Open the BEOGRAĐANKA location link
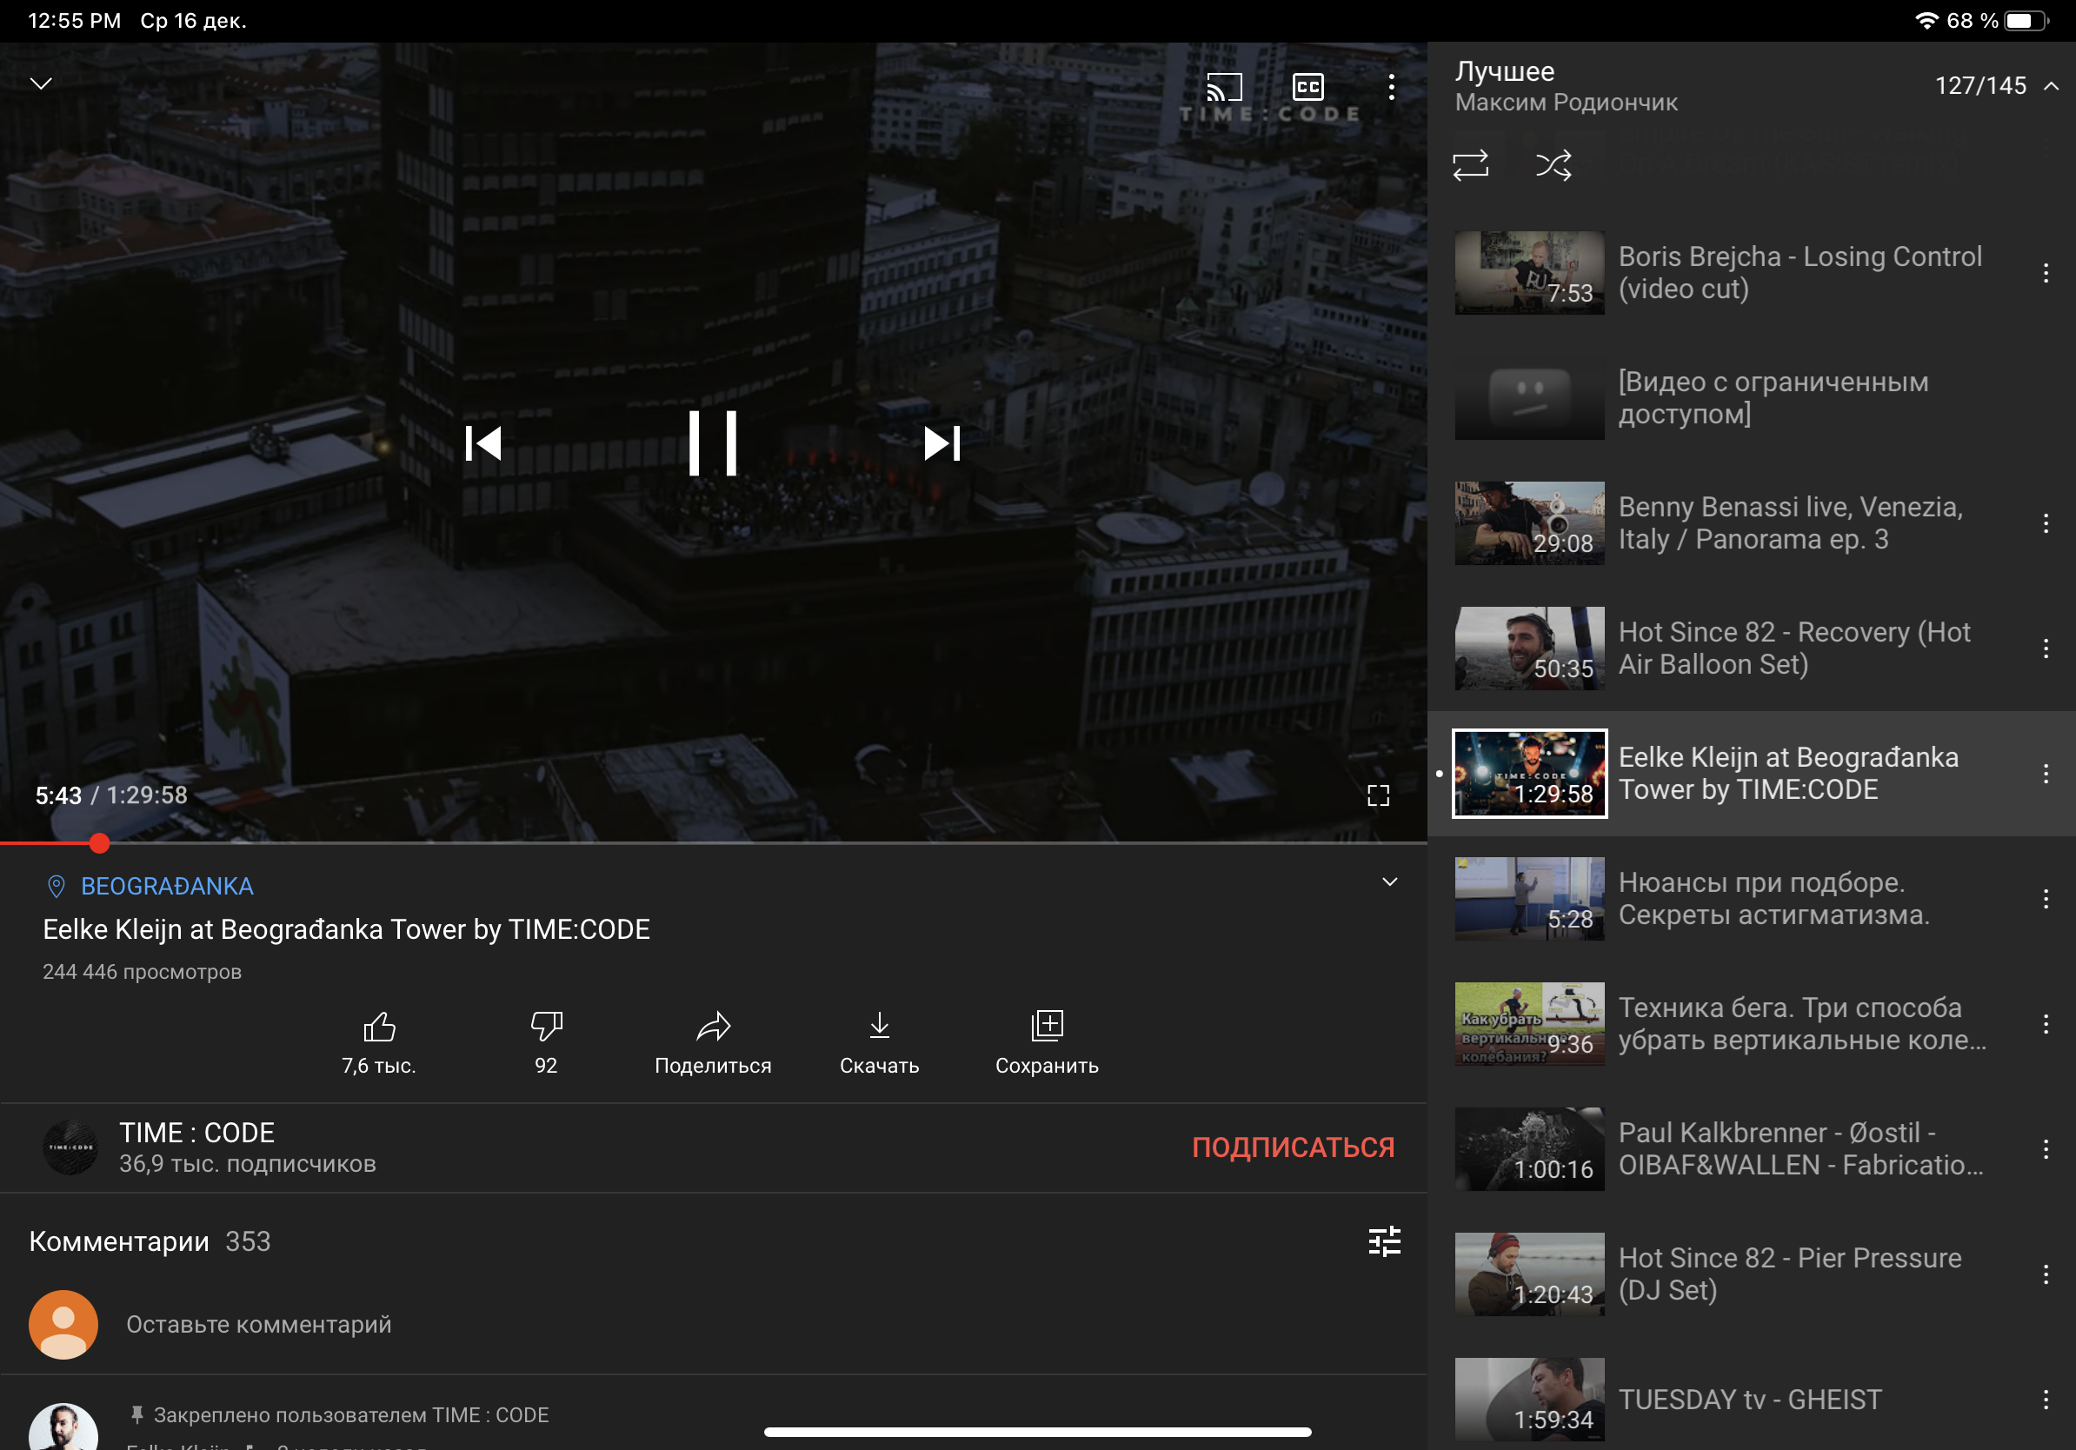This screenshot has height=1450, width=2076. pyautogui.click(x=167, y=886)
